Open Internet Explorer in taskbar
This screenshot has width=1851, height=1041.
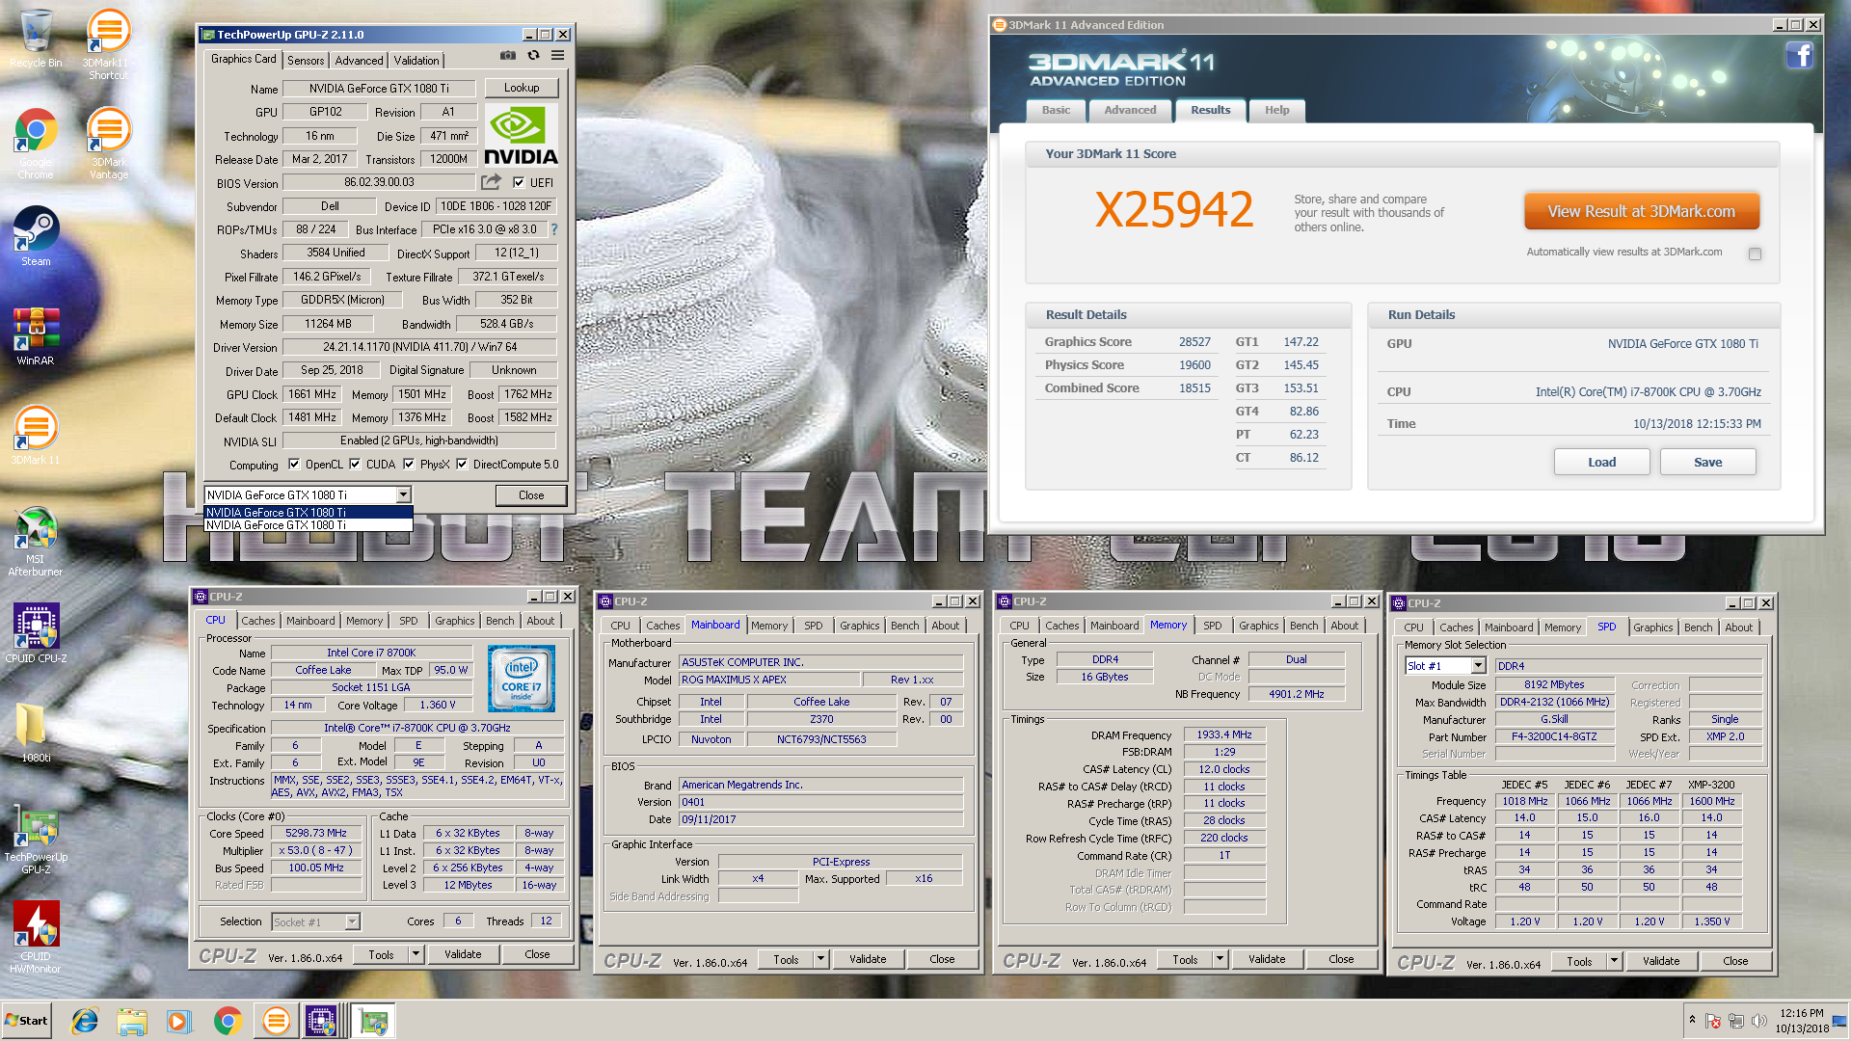85,1021
